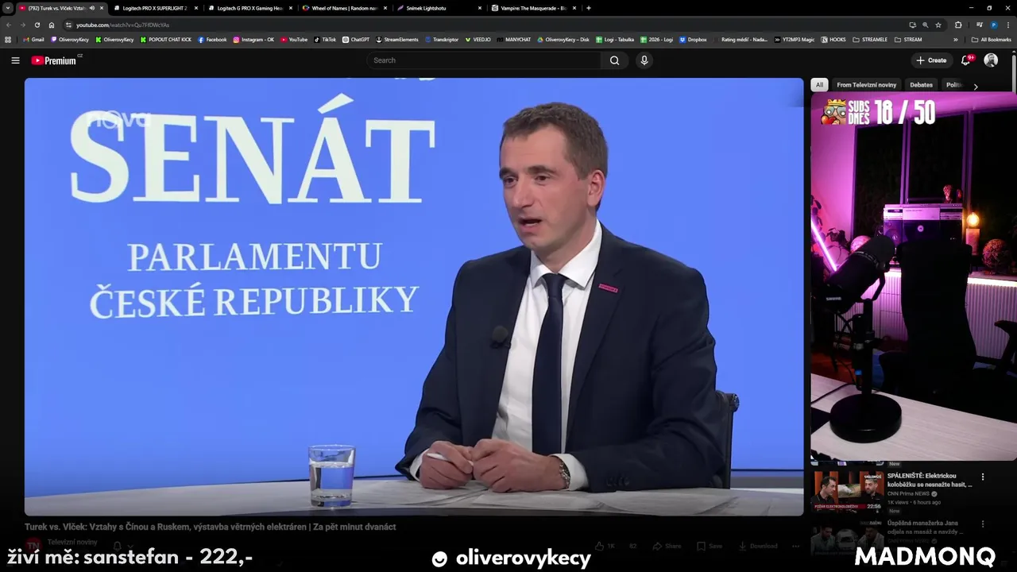Open the STREAMELE bookmarks folder
The width and height of the screenshot is (1017, 572).
tap(870, 40)
